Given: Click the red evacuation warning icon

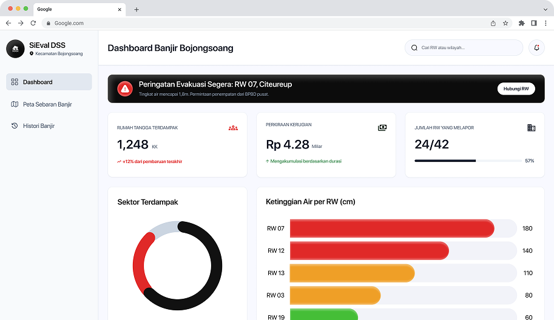Looking at the screenshot, I should 125,88.
